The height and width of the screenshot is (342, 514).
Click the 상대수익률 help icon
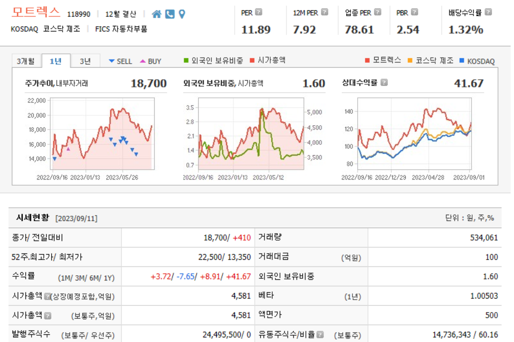coord(384,81)
